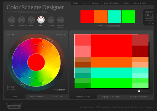Open the Version 3.1 link
Image resolution: width=157 pixels, height=111 pixels.
click(x=36, y=12)
